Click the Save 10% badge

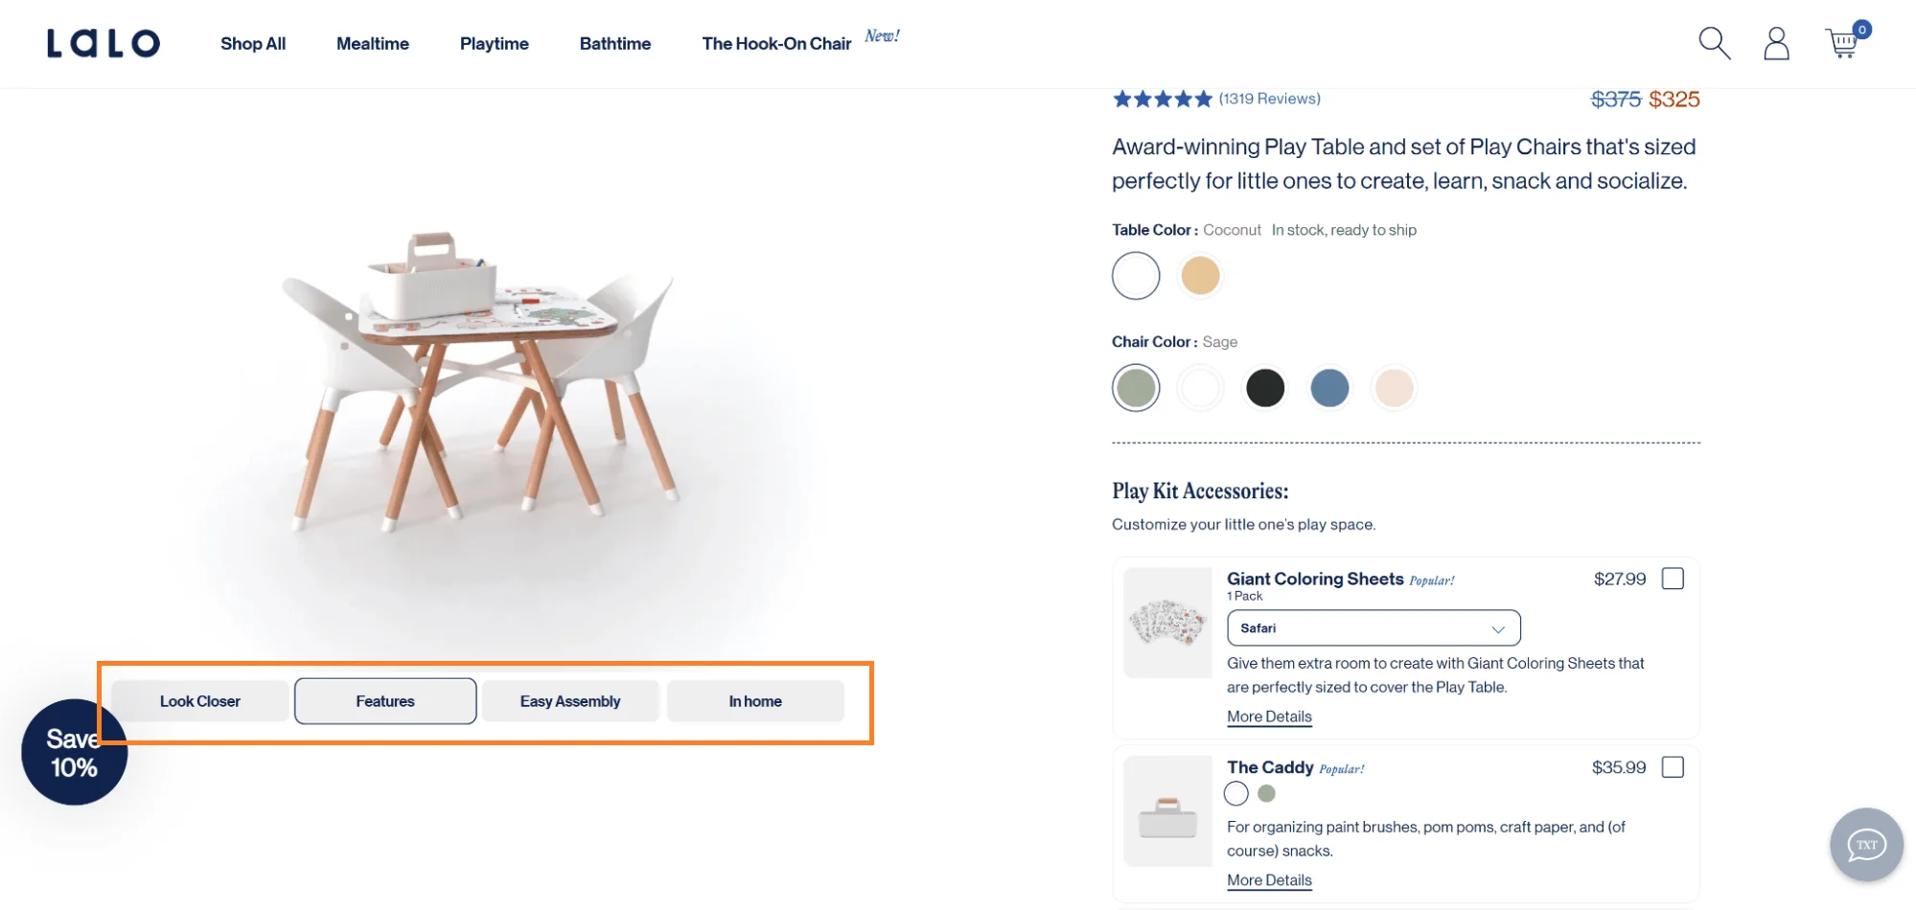74,753
